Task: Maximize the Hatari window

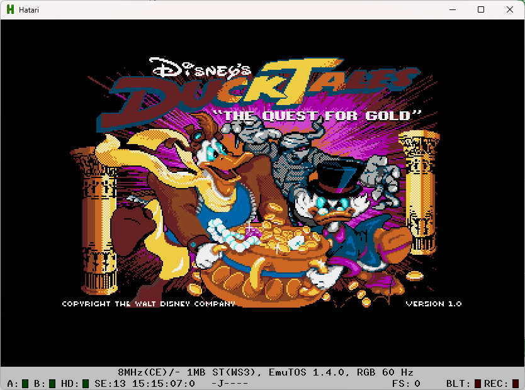Action: pyautogui.click(x=481, y=9)
